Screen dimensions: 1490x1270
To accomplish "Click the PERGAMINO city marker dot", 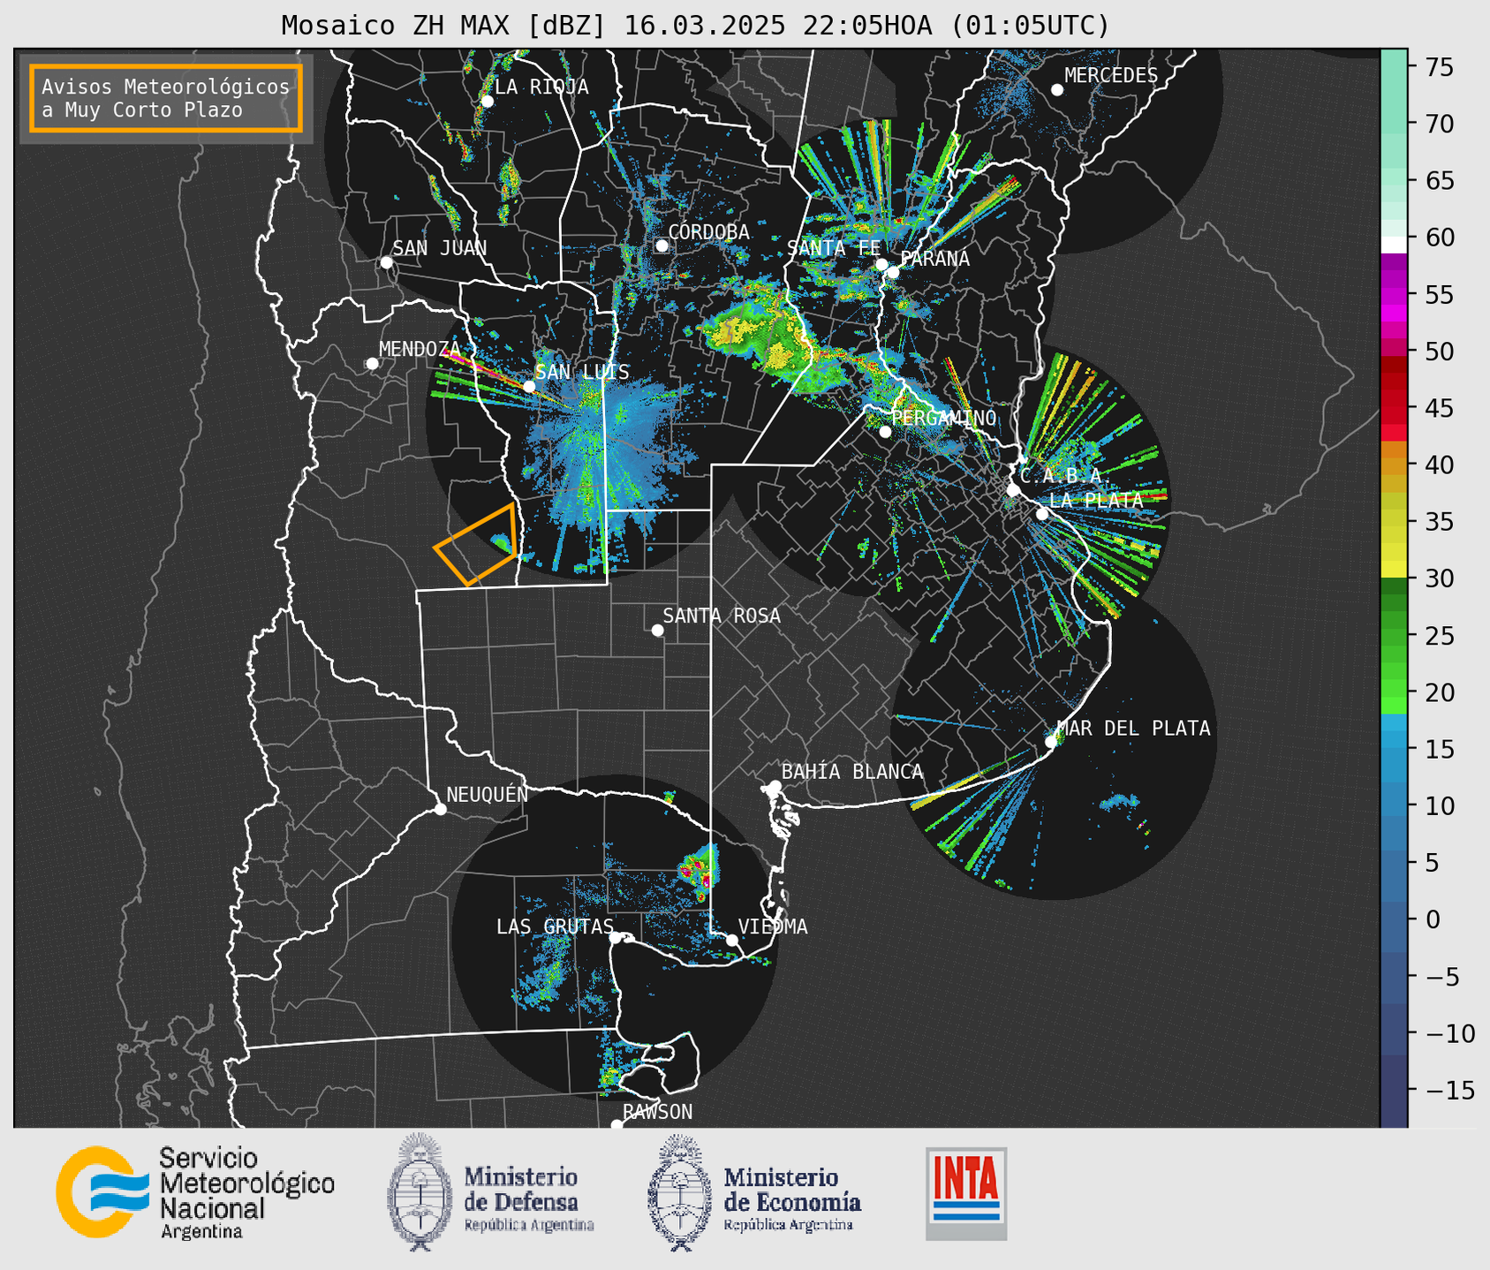I will pyautogui.click(x=885, y=432).
